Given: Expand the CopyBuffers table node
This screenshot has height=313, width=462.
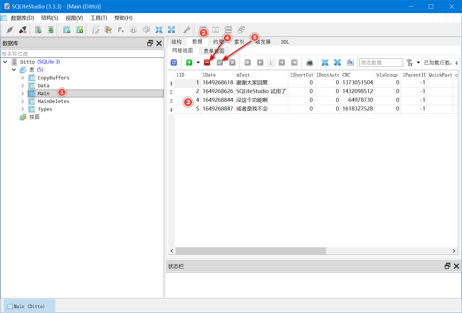Looking at the screenshot, I should tap(23, 78).
